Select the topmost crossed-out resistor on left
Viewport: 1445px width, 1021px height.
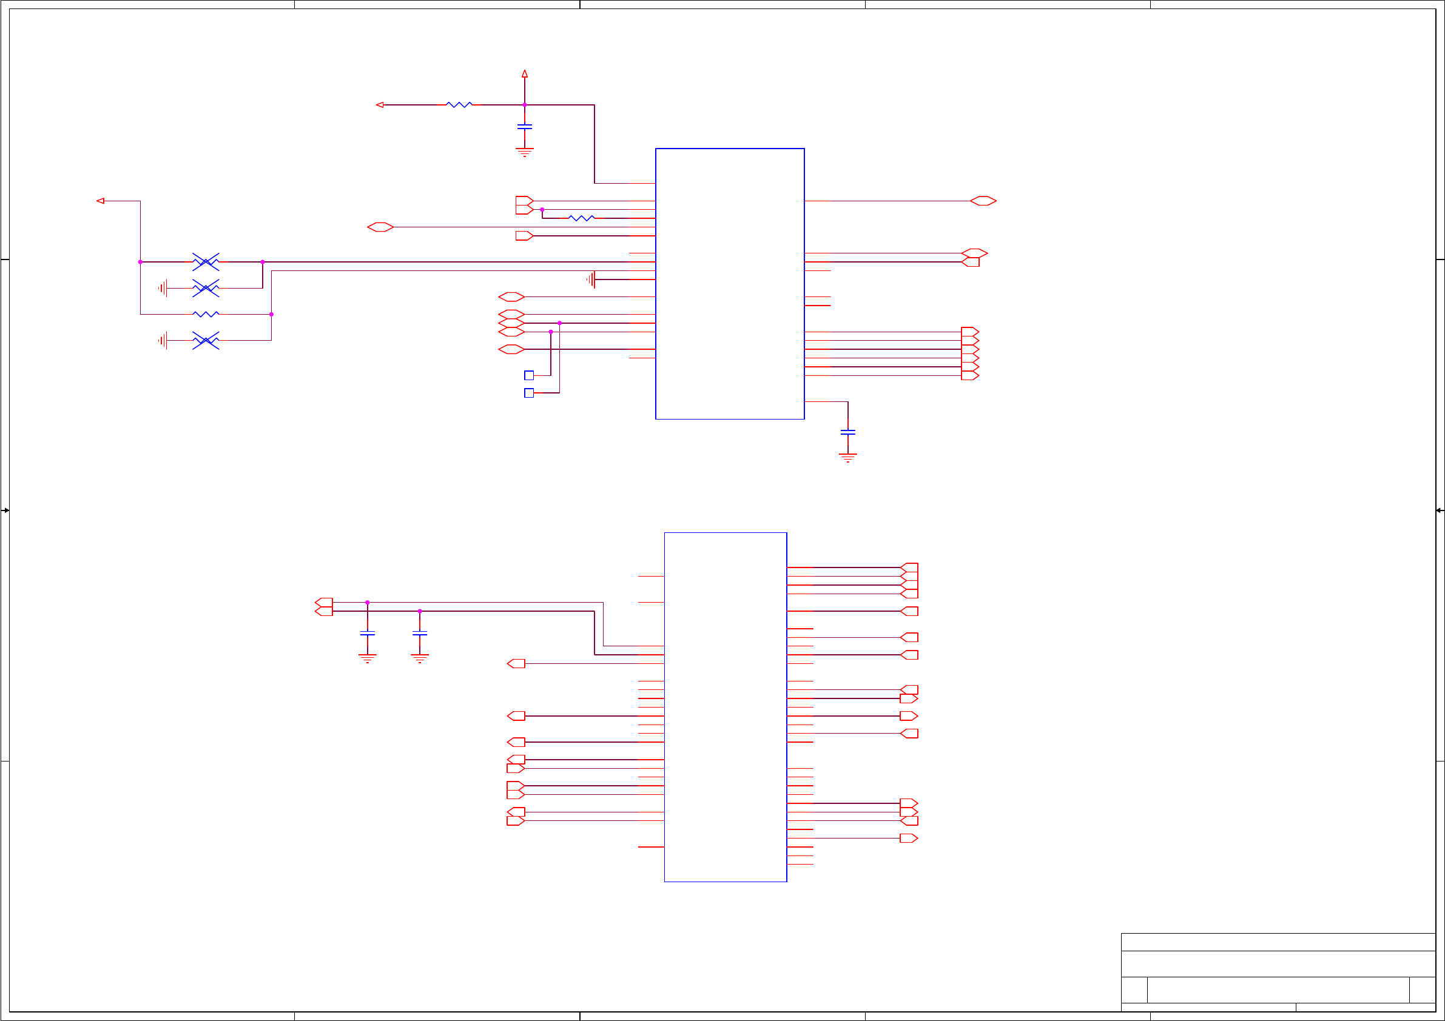(x=206, y=262)
